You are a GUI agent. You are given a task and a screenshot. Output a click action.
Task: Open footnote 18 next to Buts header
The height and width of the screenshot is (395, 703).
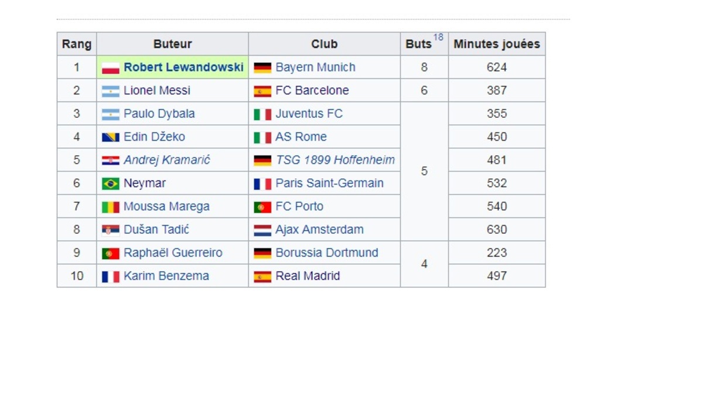point(438,38)
